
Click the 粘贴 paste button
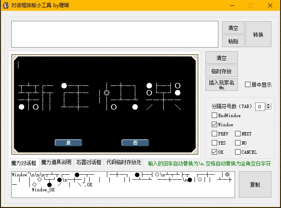(x=233, y=41)
